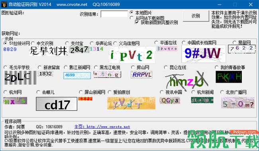Choose the 去哪儿 radio option
This screenshot has height=151, width=259.
38,92
